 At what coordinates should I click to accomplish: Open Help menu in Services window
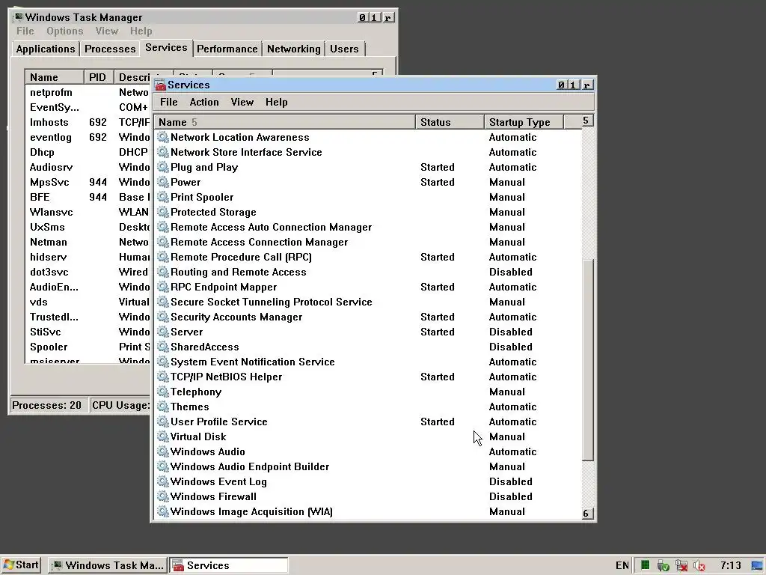coord(277,102)
